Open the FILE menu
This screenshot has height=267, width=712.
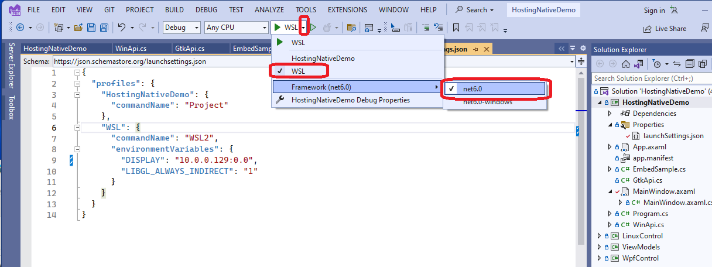(34, 10)
